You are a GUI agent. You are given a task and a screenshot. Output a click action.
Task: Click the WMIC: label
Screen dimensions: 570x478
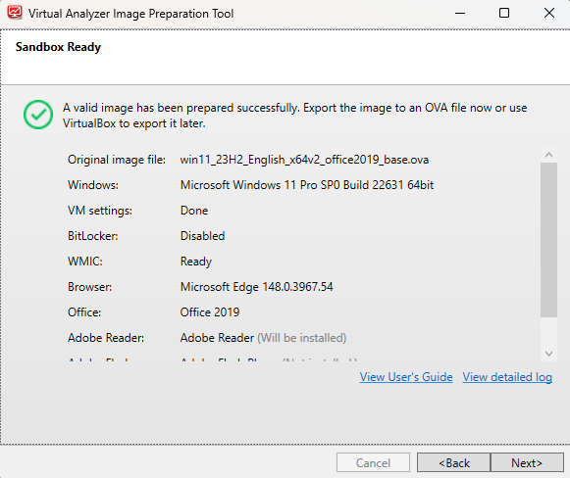coord(85,262)
